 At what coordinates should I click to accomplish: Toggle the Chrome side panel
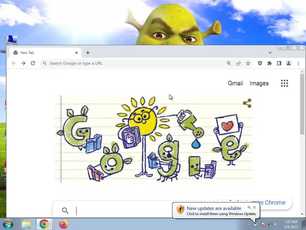click(279, 63)
